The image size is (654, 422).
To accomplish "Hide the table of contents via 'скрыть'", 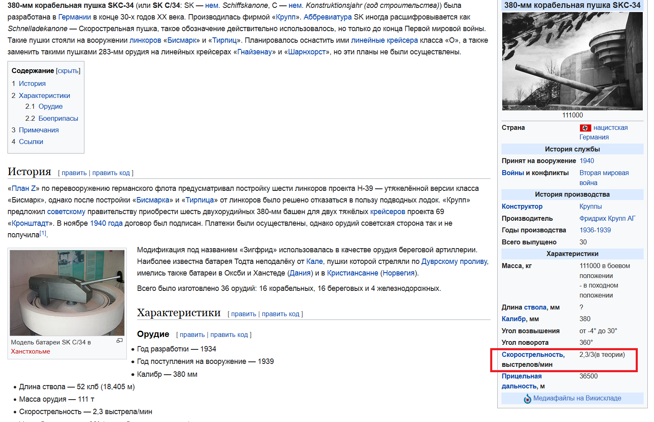I will pyautogui.click(x=68, y=71).
